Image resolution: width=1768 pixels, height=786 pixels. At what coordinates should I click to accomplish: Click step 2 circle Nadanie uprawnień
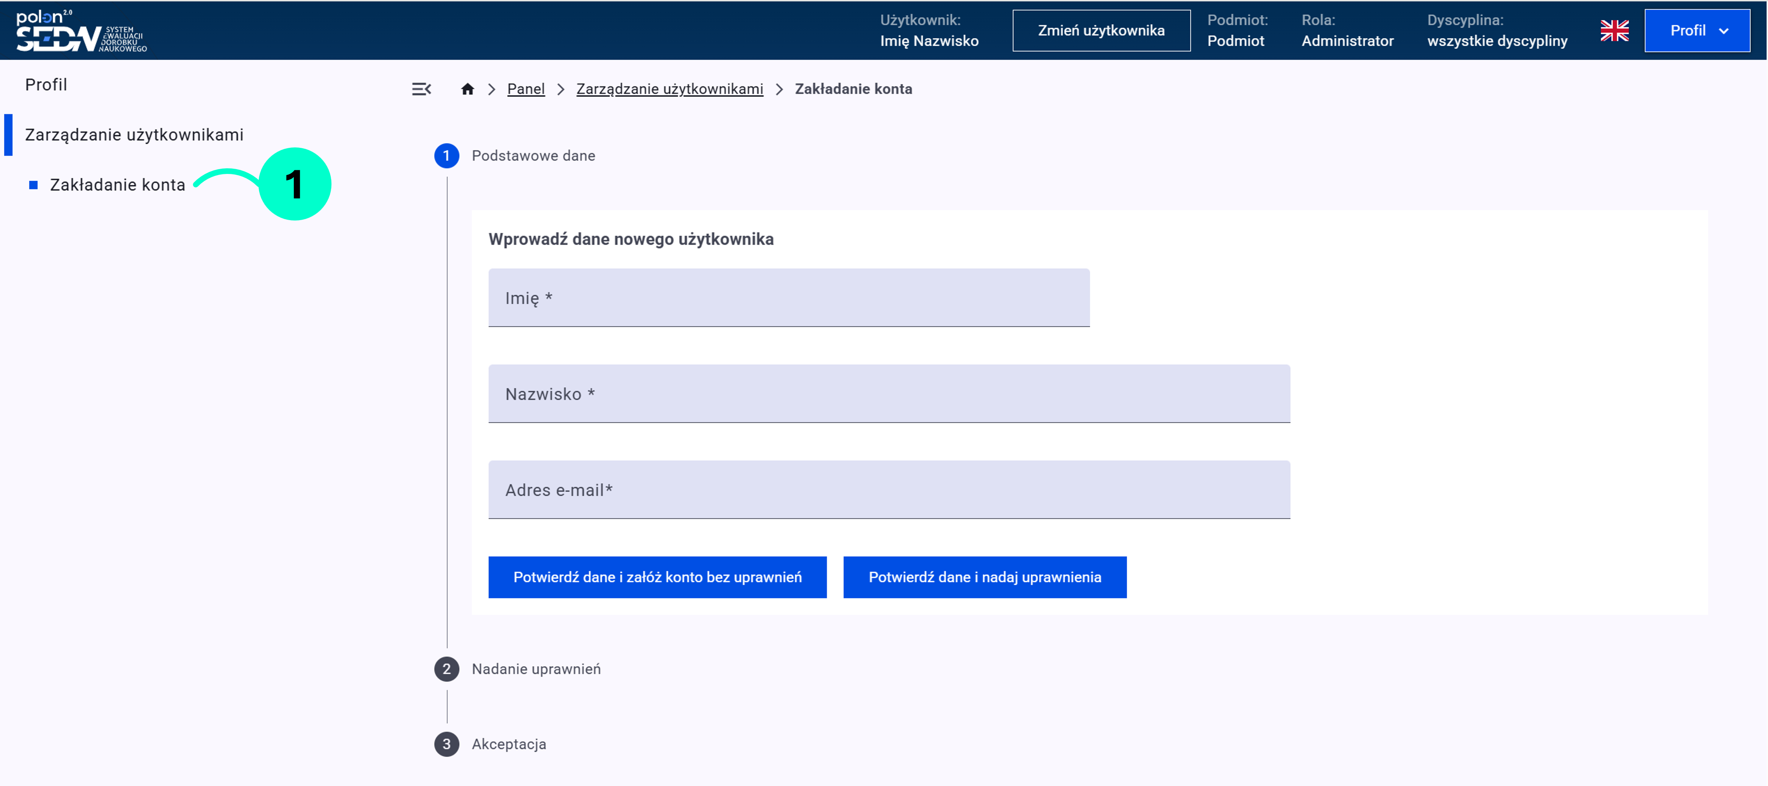point(446,669)
